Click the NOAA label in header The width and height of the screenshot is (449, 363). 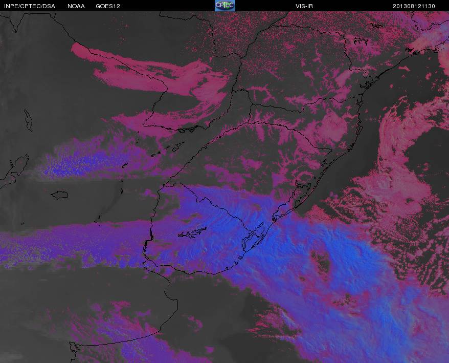pyautogui.click(x=76, y=6)
